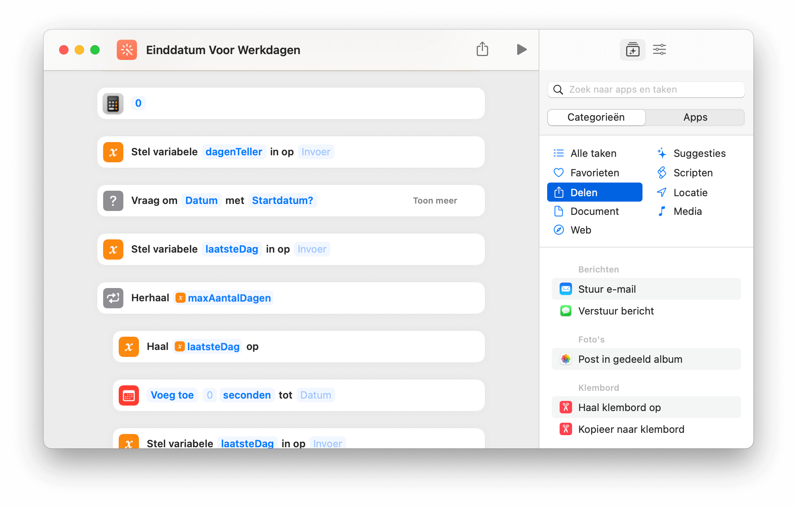This screenshot has height=506, width=797.
Task: Open the Document category
Action: click(x=594, y=211)
